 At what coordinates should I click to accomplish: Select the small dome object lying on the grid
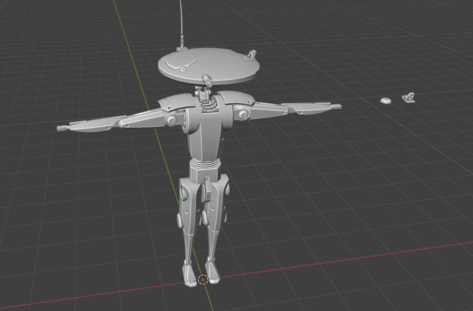(x=385, y=101)
